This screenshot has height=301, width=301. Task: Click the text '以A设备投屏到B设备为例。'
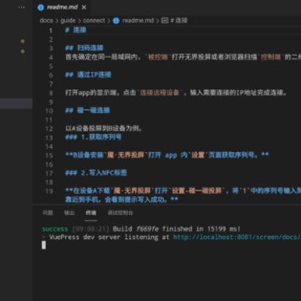(x=104, y=129)
